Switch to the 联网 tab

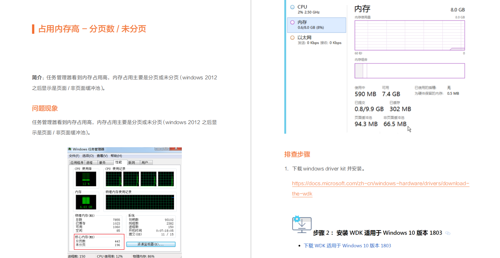[x=134, y=163]
